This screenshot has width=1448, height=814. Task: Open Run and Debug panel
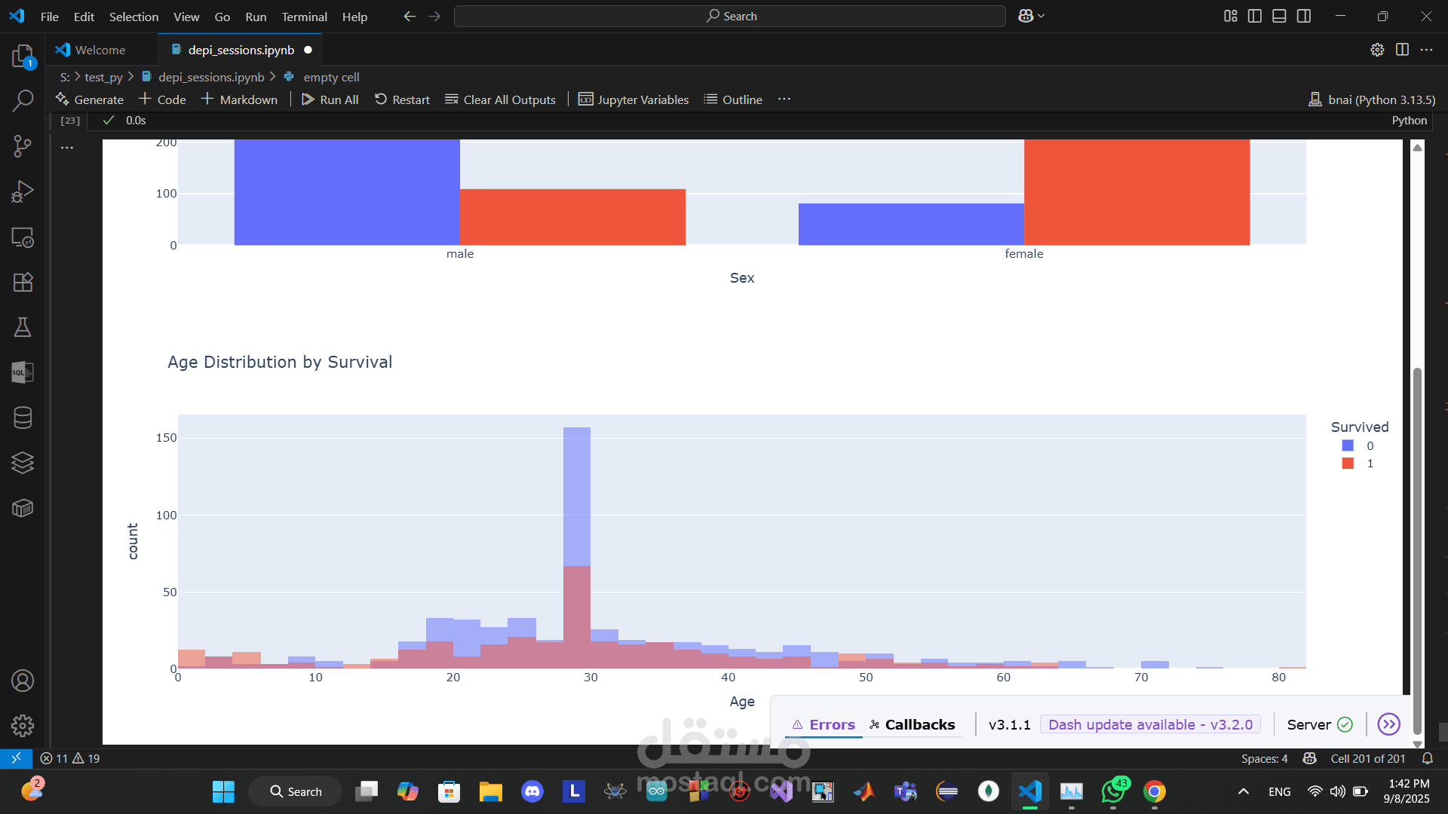(x=23, y=191)
